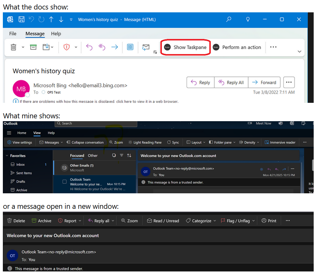The height and width of the screenshot is (280, 320).
Task: Click ribbon Reply All double-arrow icon
Action: tap(102, 47)
